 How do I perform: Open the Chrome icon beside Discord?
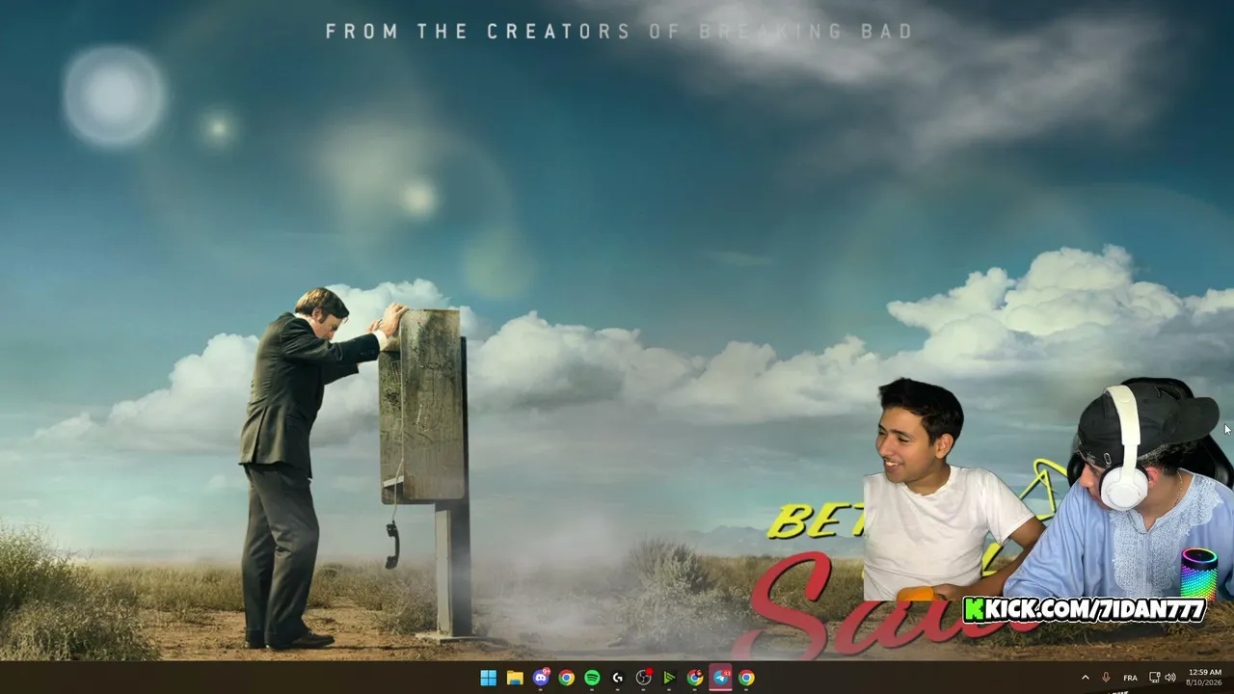[566, 678]
